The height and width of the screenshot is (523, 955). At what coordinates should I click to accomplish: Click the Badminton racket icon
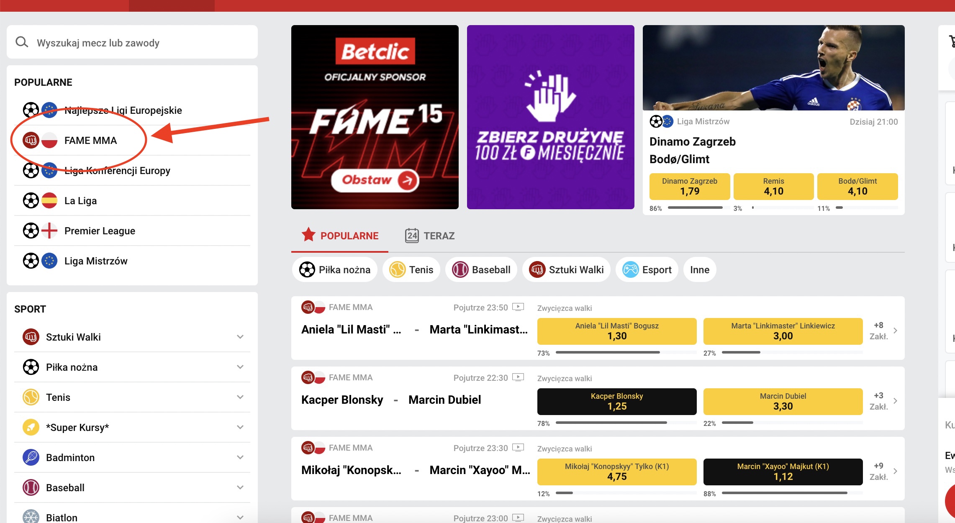coord(31,457)
